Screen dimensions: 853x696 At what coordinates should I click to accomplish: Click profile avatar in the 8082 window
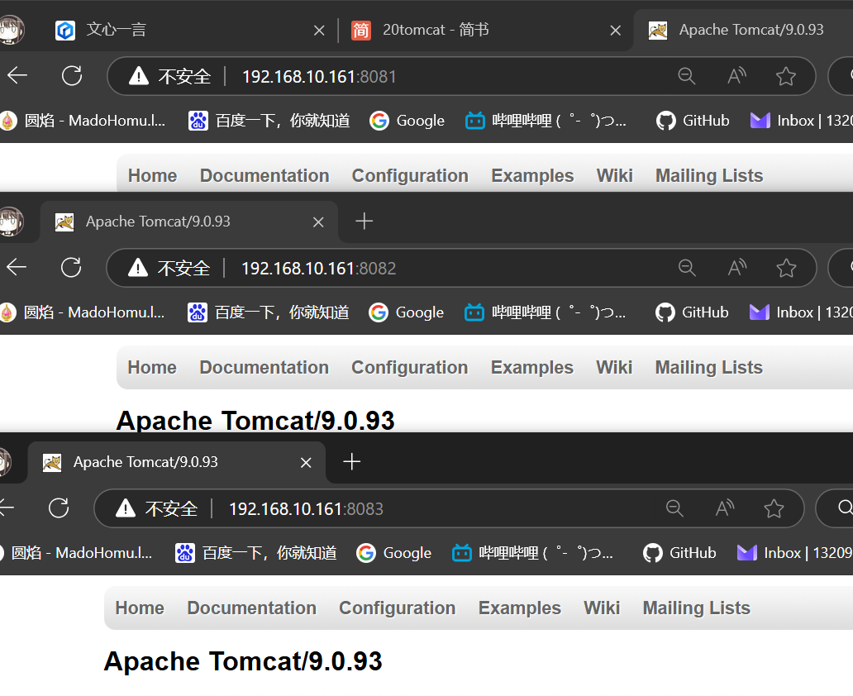coord(11,222)
